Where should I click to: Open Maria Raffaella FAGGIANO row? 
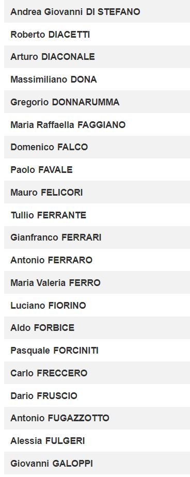97,124
